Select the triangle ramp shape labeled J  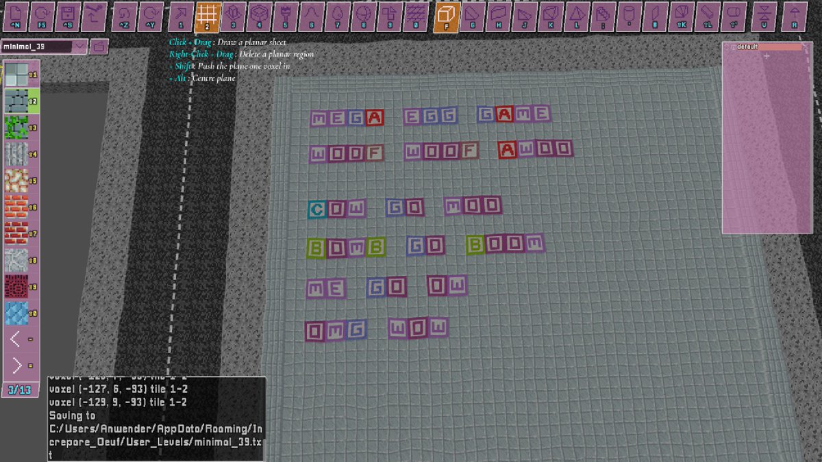point(524,16)
